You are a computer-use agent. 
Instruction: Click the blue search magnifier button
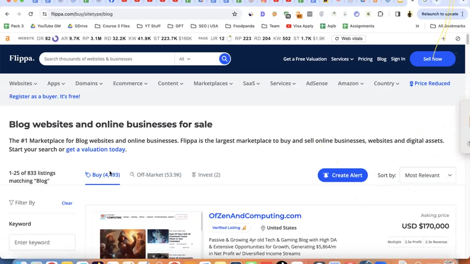click(224, 59)
